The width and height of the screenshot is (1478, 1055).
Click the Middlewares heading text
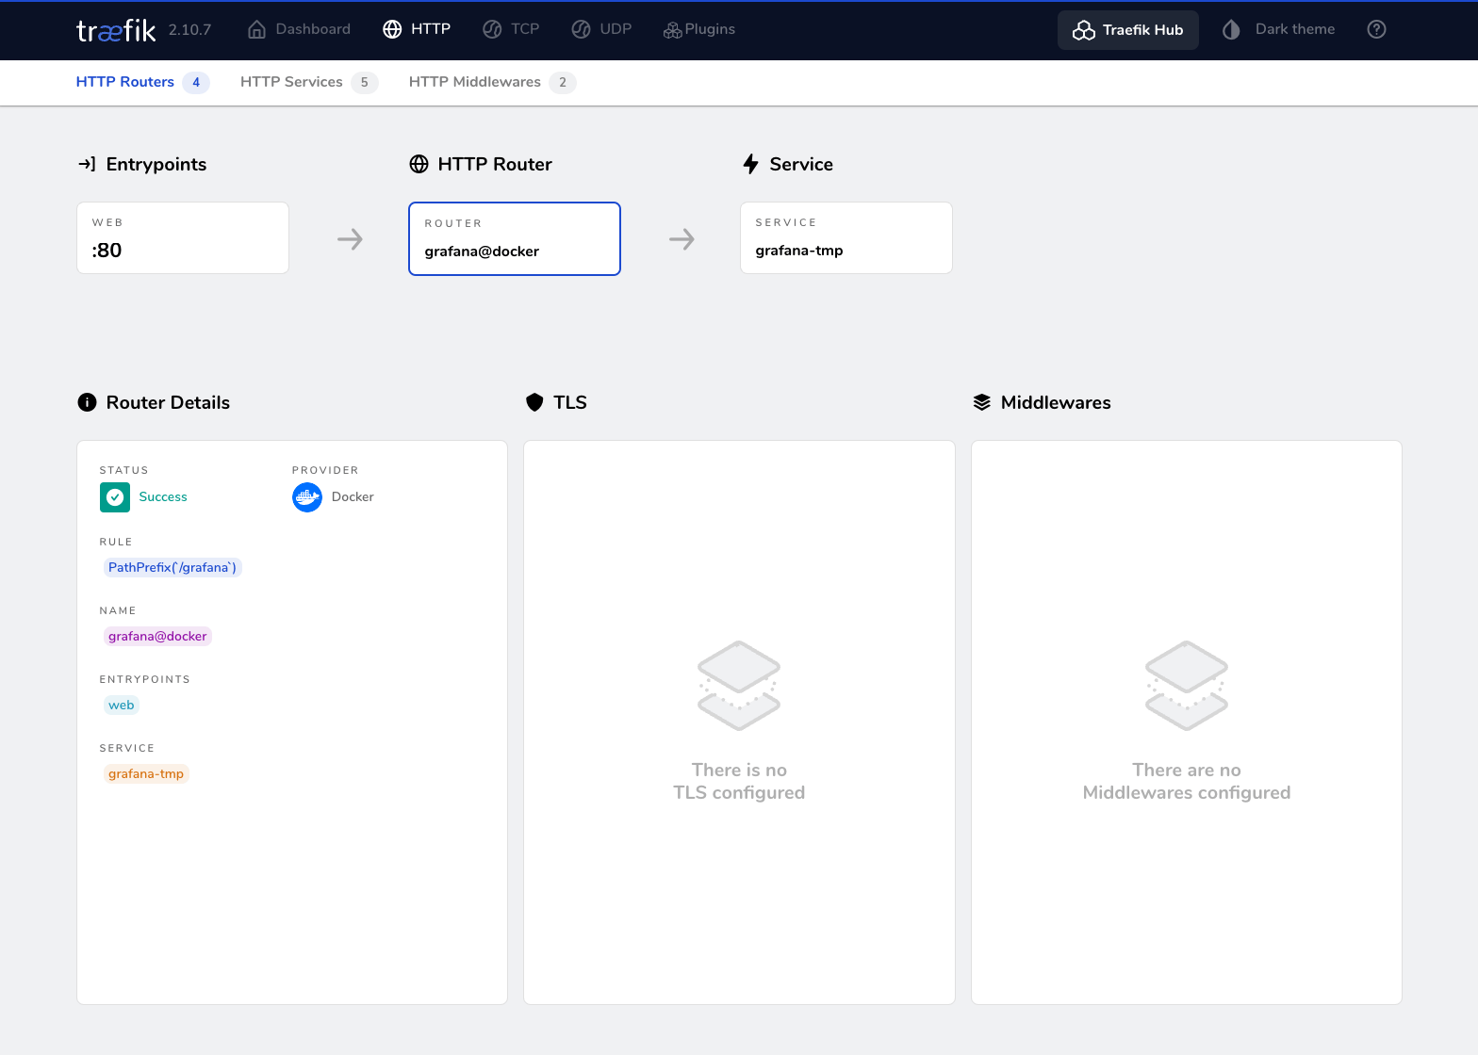[1056, 402]
